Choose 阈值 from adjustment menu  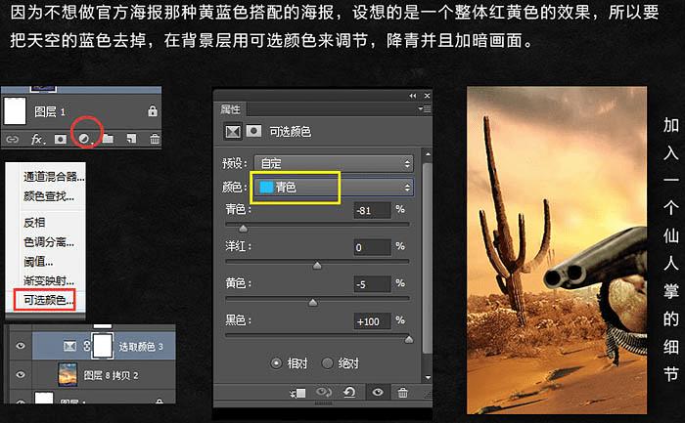pos(38,262)
